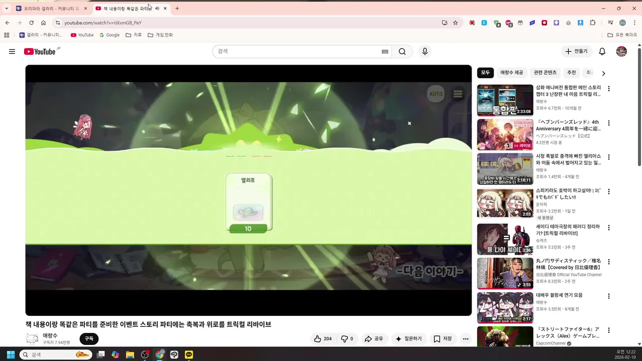Image resolution: width=642 pixels, height=361 pixels.
Task: Open the Google bookmark in bookmarks bar
Action: coord(109,35)
